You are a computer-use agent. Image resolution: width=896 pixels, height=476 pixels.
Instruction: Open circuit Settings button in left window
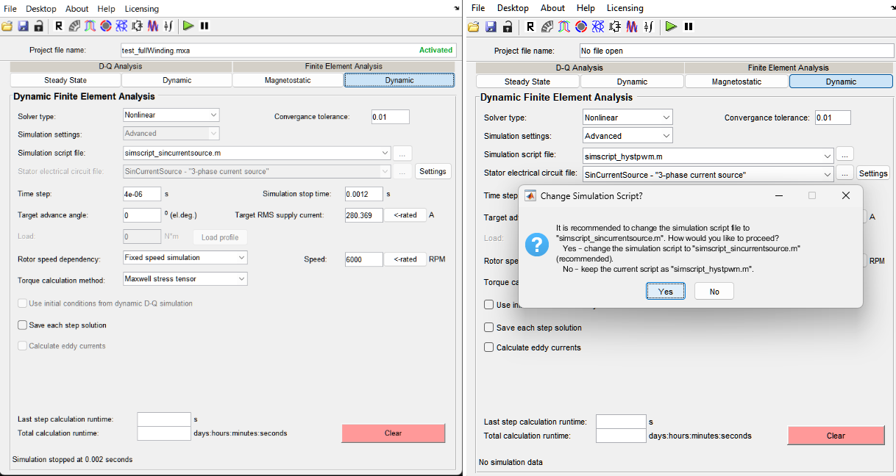pyautogui.click(x=433, y=171)
